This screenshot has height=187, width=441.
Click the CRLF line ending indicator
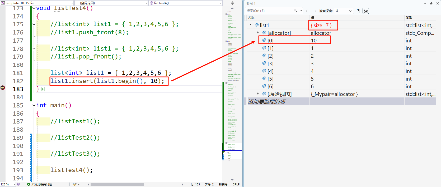236,184
